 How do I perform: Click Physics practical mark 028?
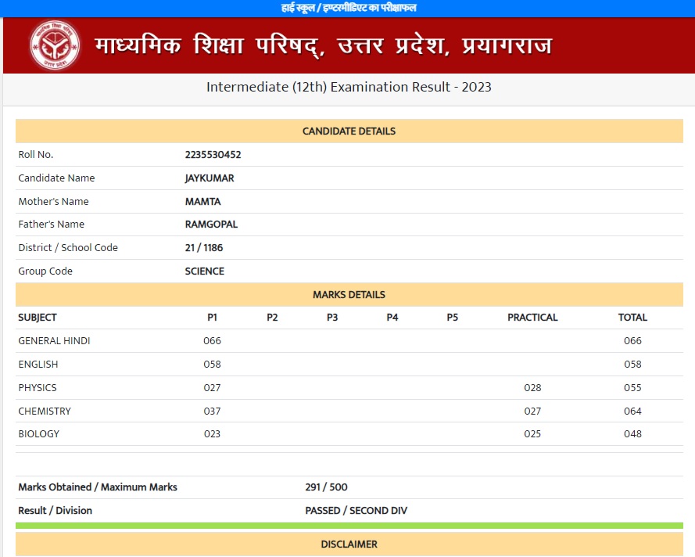[x=532, y=387]
